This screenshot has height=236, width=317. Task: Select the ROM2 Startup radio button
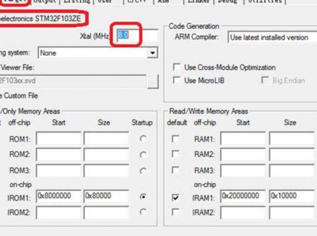pyautogui.click(x=143, y=155)
